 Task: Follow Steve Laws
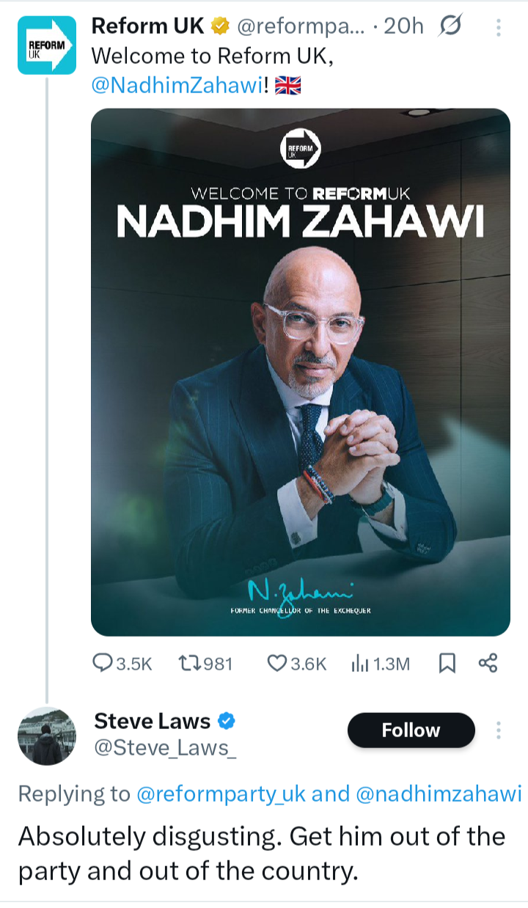[411, 731]
